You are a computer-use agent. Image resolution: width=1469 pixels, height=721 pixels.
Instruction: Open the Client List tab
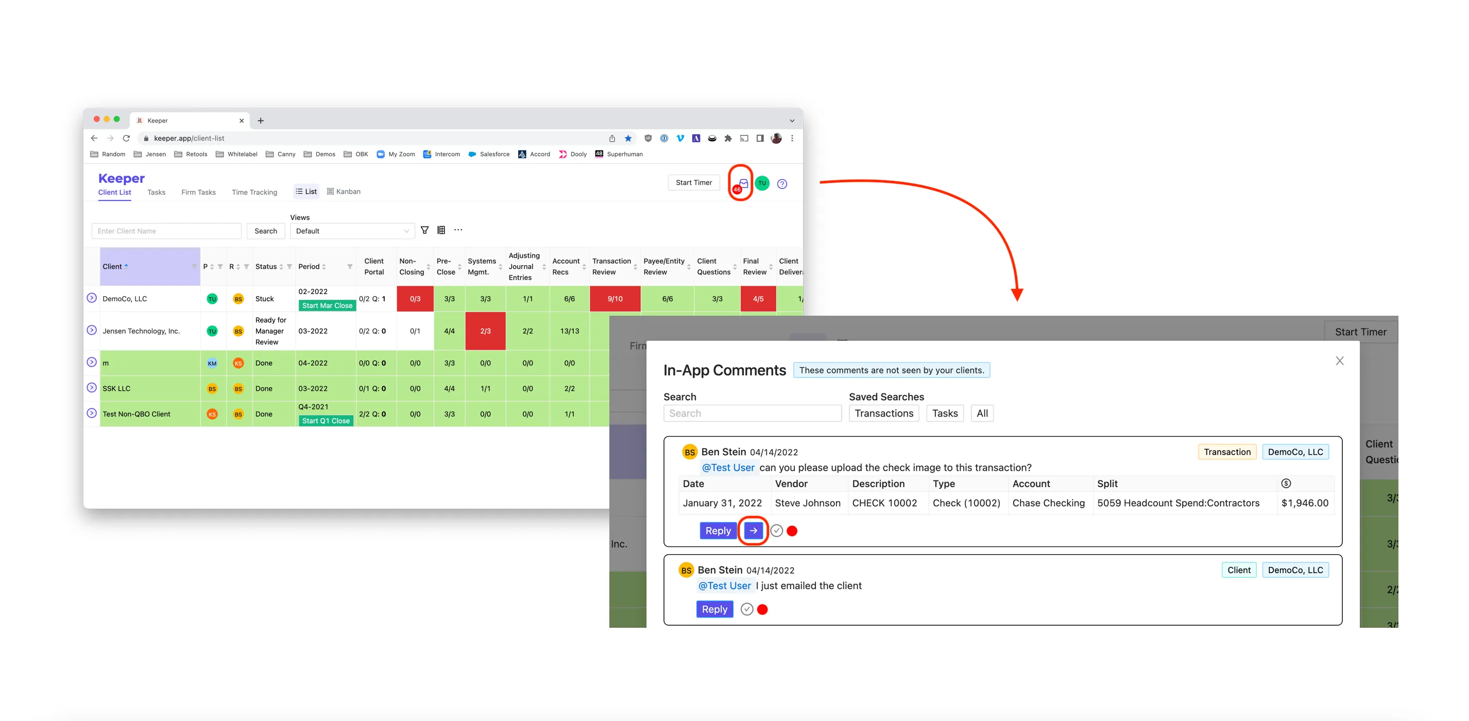tap(115, 192)
